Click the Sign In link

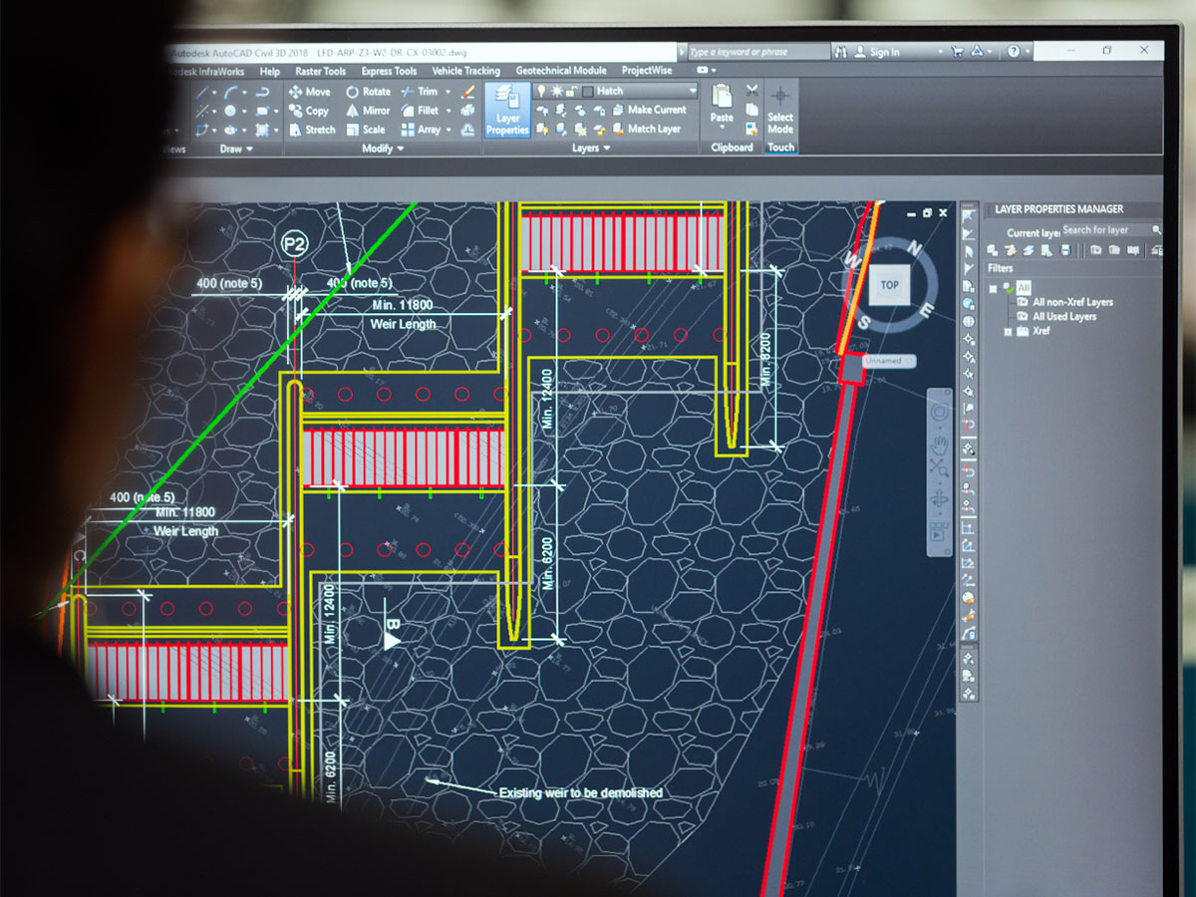[883, 52]
